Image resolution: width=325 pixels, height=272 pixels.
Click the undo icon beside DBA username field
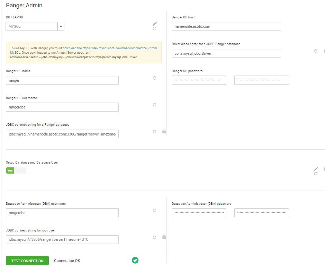pyautogui.click(x=154, y=210)
